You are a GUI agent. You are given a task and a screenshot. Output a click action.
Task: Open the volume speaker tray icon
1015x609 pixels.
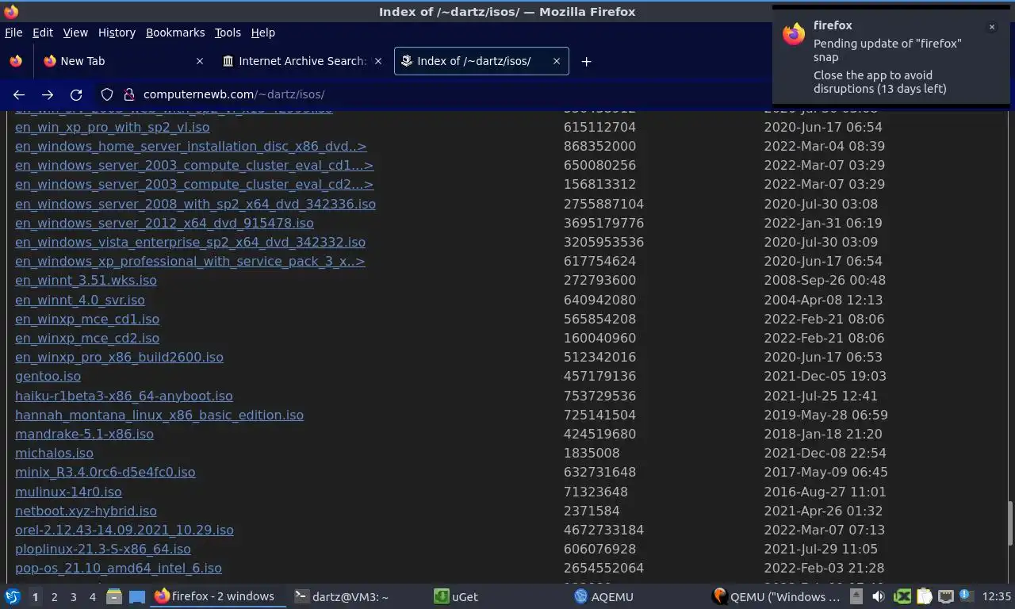[x=879, y=596]
